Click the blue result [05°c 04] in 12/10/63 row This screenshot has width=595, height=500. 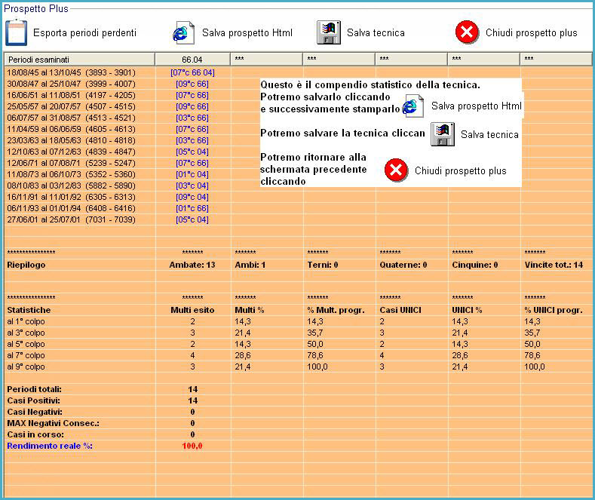(x=192, y=152)
